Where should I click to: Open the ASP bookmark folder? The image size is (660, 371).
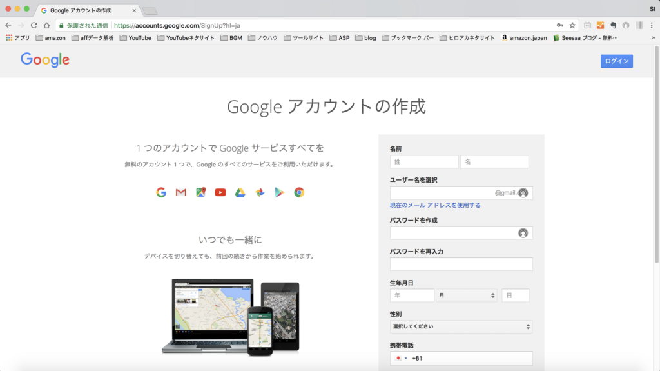click(x=340, y=38)
